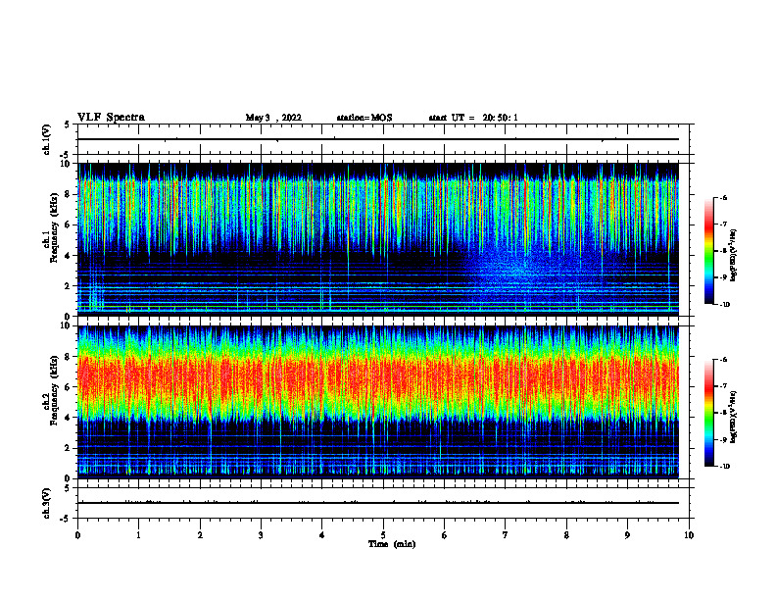This screenshot has width=776, height=600.
Task: Click the ch.2 spectrogram color scale bar
Action: tap(709, 413)
